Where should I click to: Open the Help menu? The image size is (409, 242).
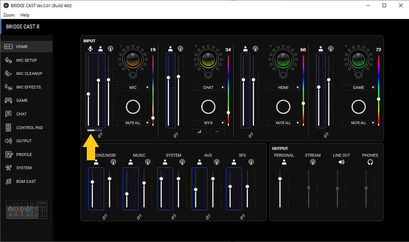click(x=25, y=15)
